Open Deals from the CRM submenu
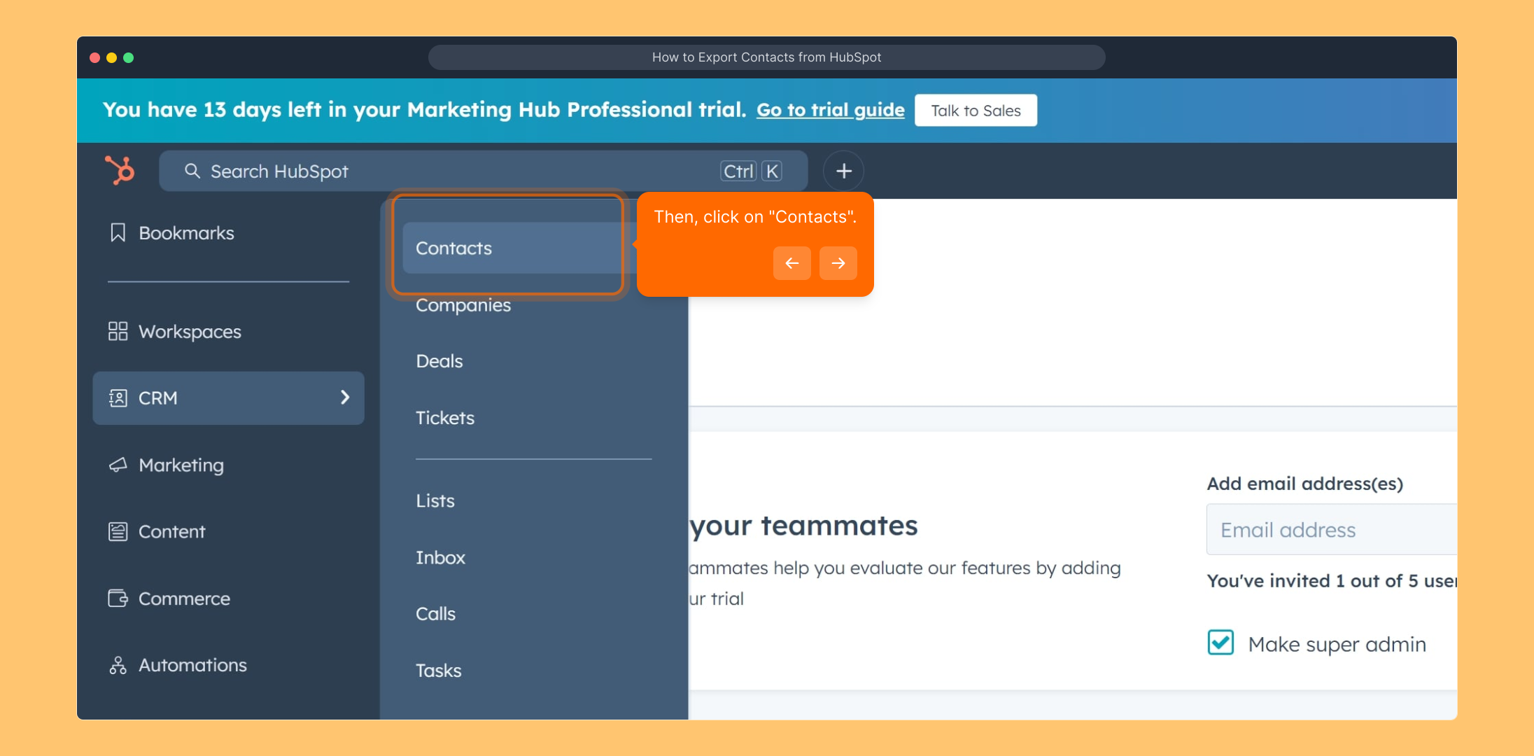Viewport: 1534px width, 756px height. (x=439, y=361)
